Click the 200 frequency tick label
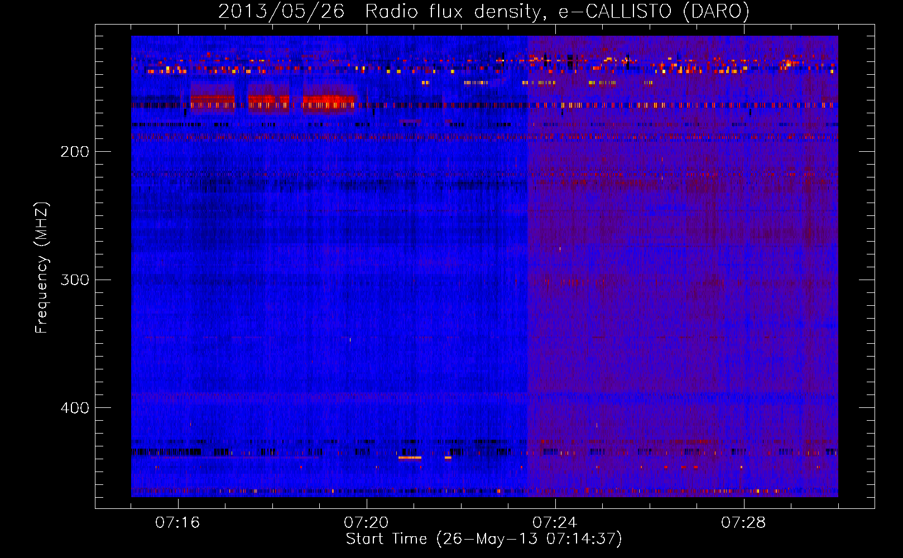Viewport: 903px width, 558px height. pos(75,152)
